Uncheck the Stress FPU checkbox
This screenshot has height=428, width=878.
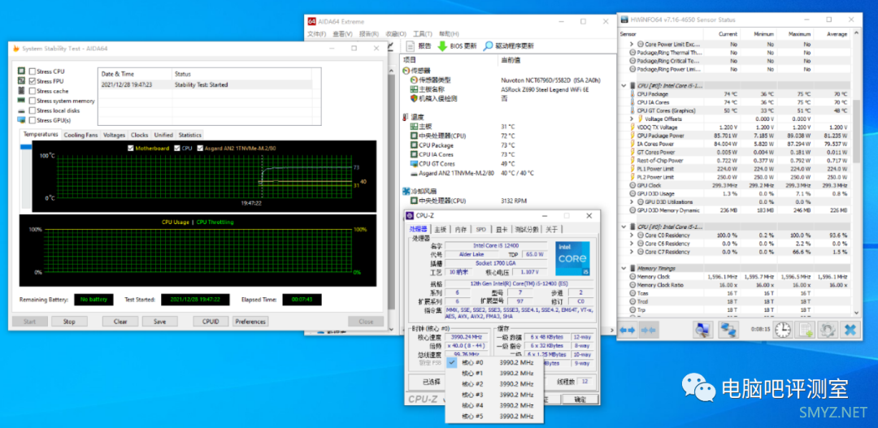[x=33, y=81]
